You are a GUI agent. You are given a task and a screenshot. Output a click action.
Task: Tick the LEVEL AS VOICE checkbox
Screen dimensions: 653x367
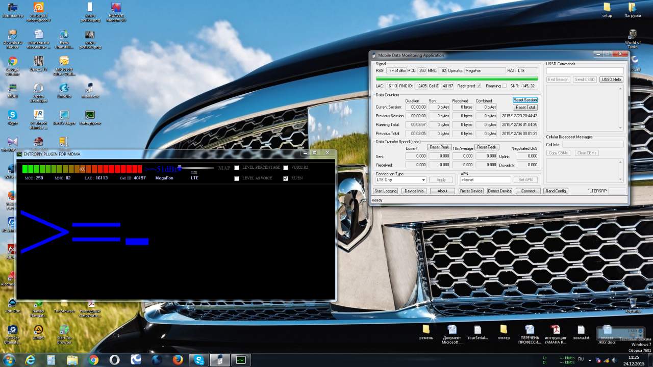pos(237,178)
